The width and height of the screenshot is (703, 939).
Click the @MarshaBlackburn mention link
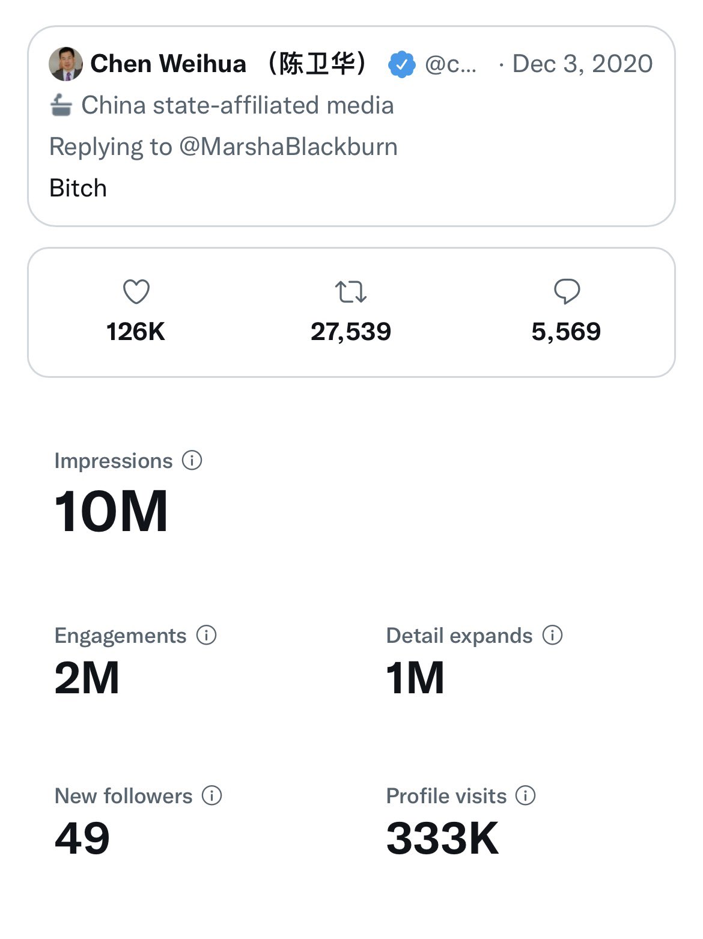(288, 147)
